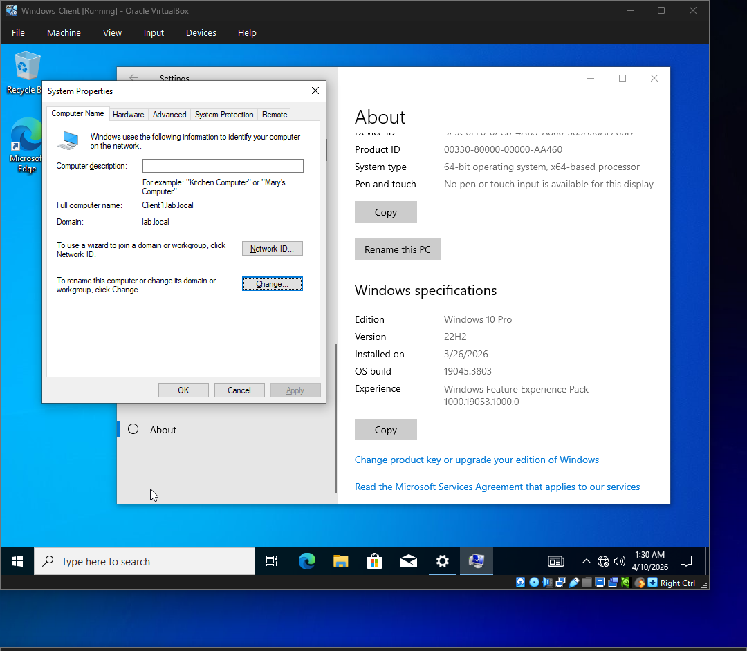Open VirtualBox Machine menu
Viewport: 747px width, 651px height.
64,33
